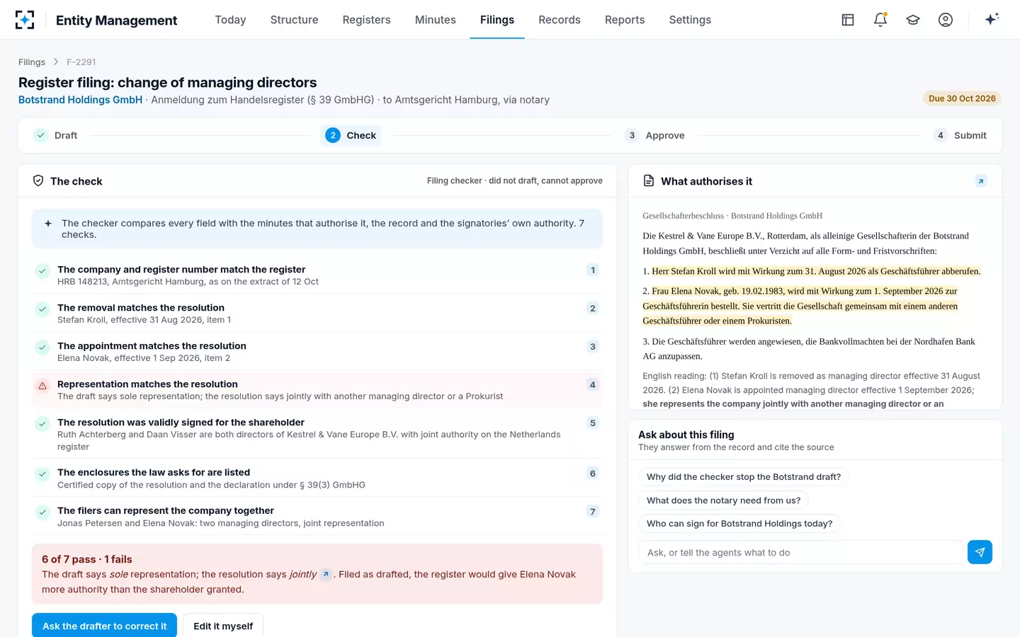Select the enclosures the law asks row
1020x637 pixels.
click(317, 478)
